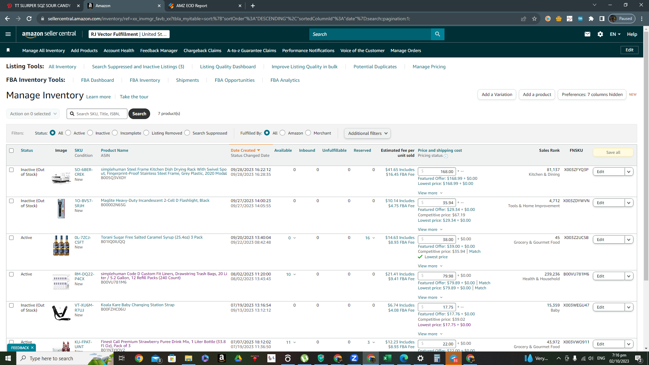This screenshot has width=649, height=365.
Task: Open the Chrome three-dot menu
Action: tap(642, 19)
